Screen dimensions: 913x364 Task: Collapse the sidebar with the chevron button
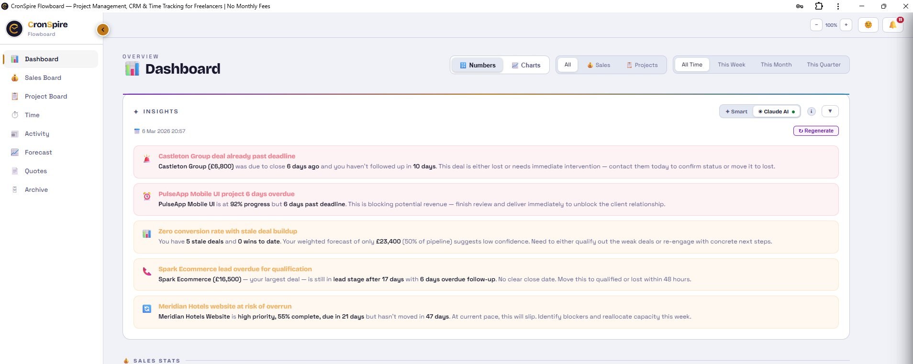(x=103, y=30)
